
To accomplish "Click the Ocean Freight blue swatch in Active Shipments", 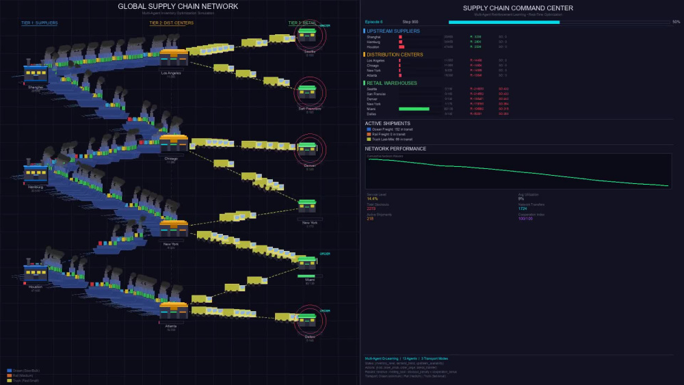I will [369, 129].
